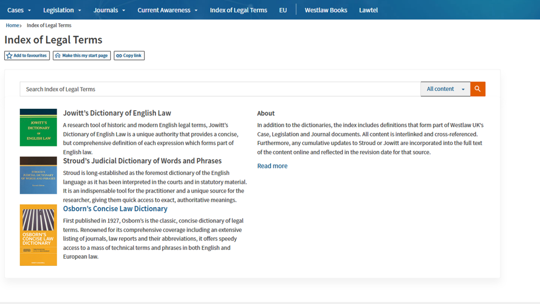
Task: Open Osborn's Concise Law Dictionary title link
Action: point(115,209)
